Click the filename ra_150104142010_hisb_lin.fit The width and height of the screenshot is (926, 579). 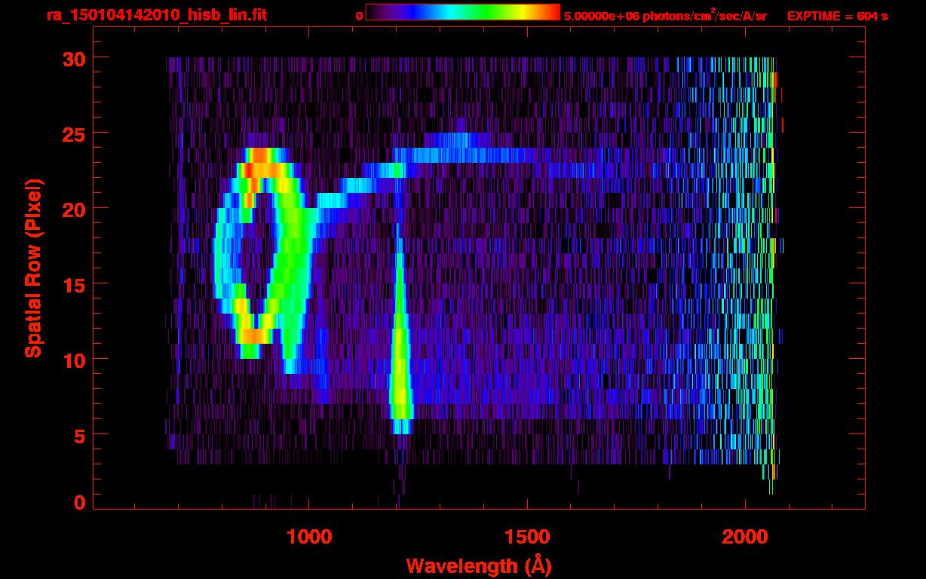156,15
